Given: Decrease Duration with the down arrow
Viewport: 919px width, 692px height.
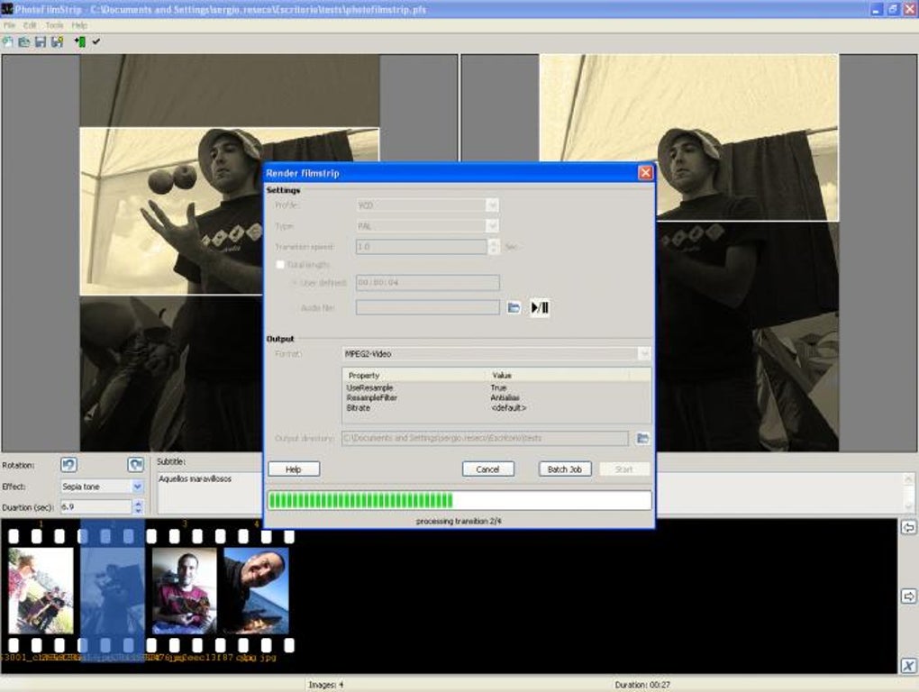Looking at the screenshot, I should (139, 510).
